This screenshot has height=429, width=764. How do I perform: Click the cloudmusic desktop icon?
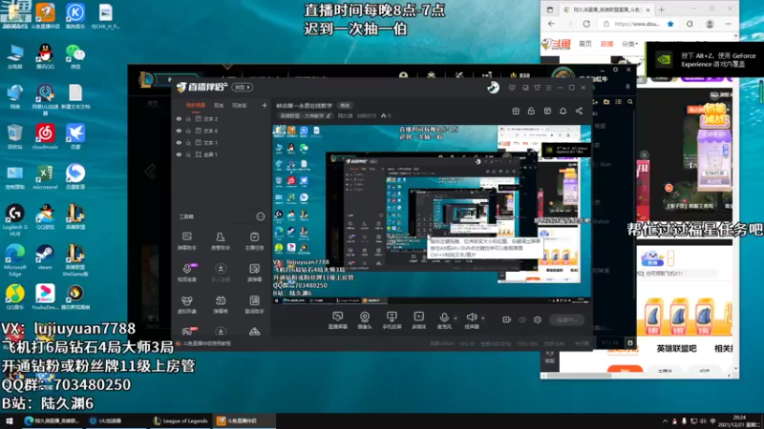(x=45, y=136)
